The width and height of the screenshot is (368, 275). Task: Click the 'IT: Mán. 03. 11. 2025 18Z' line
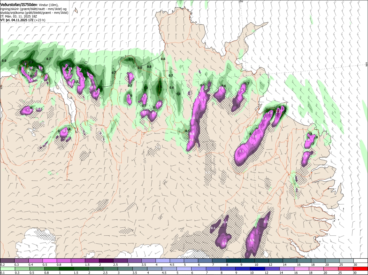coord(18,16)
